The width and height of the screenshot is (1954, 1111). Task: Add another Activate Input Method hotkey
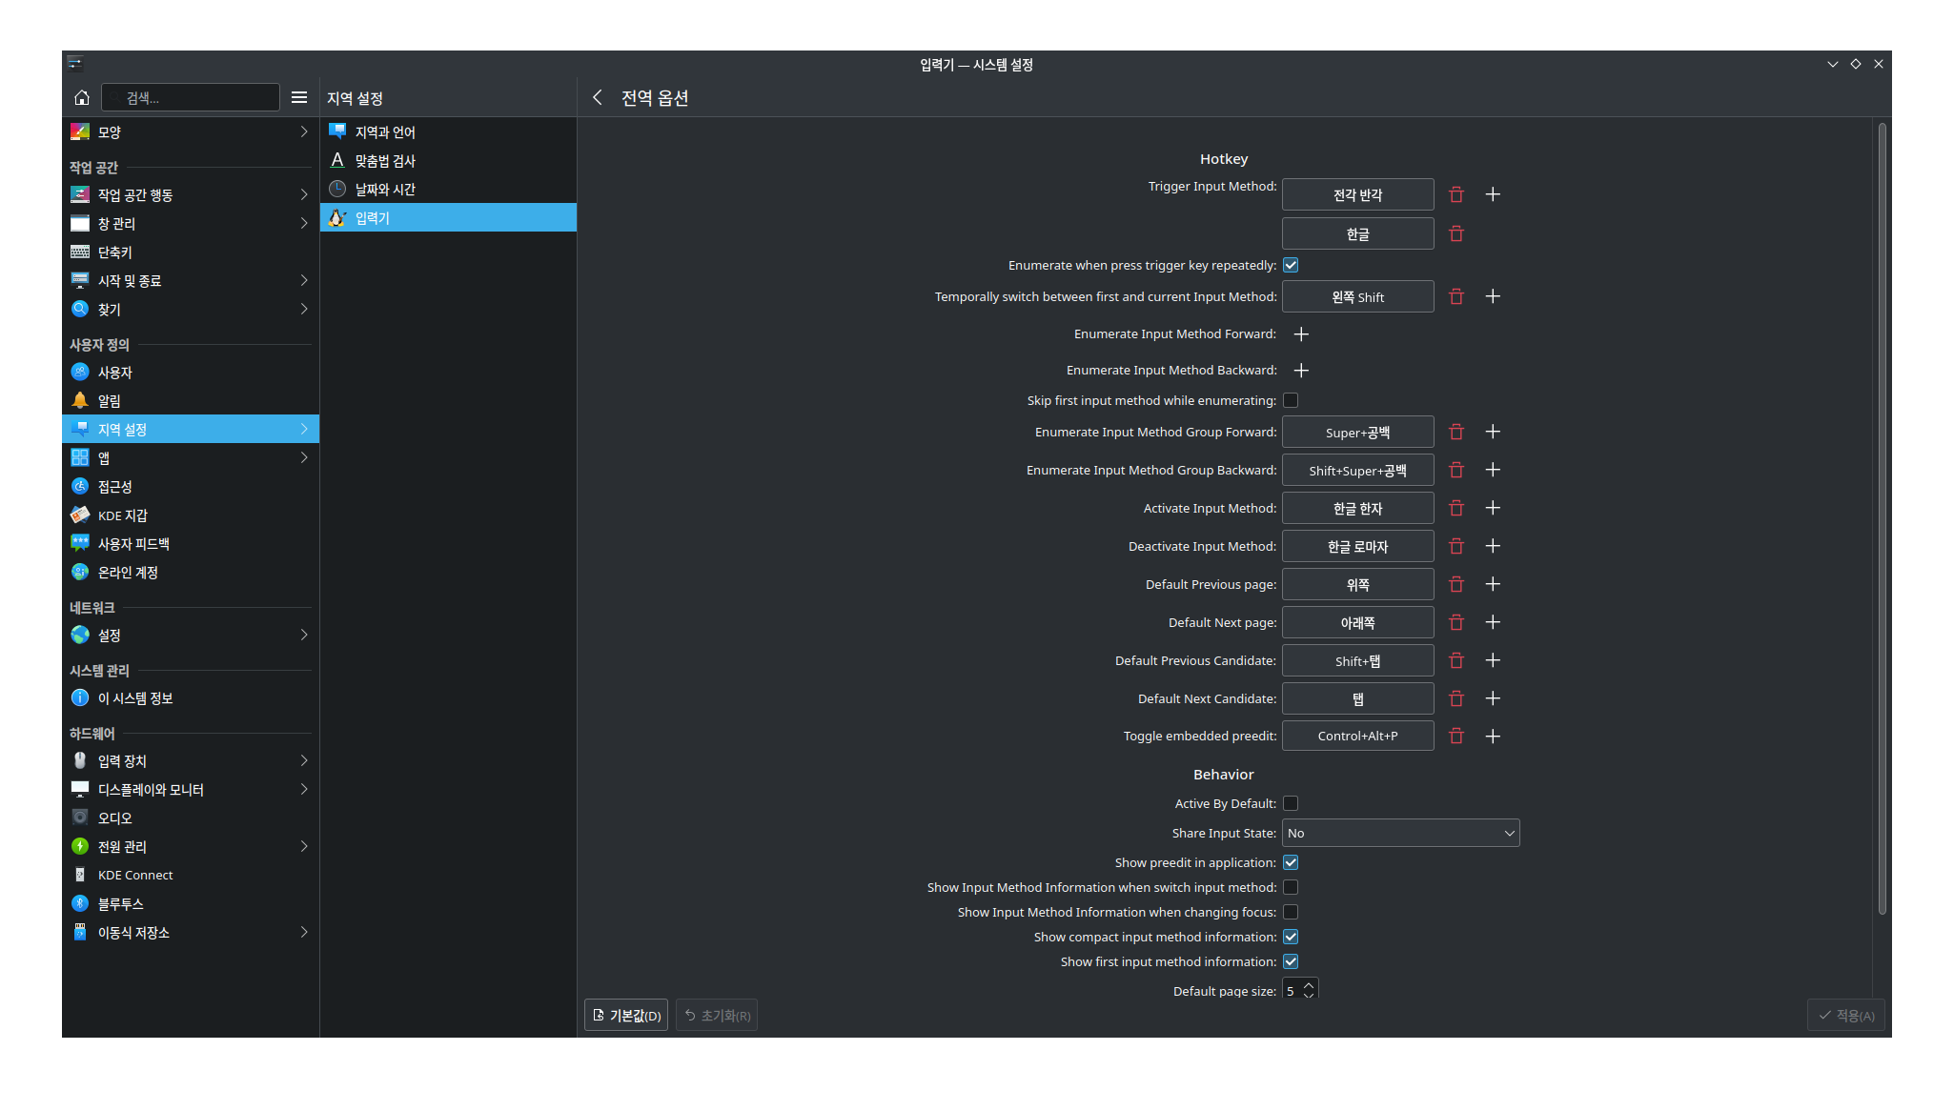(x=1493, y=508)
